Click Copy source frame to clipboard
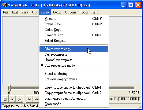 tap(74, 87)
